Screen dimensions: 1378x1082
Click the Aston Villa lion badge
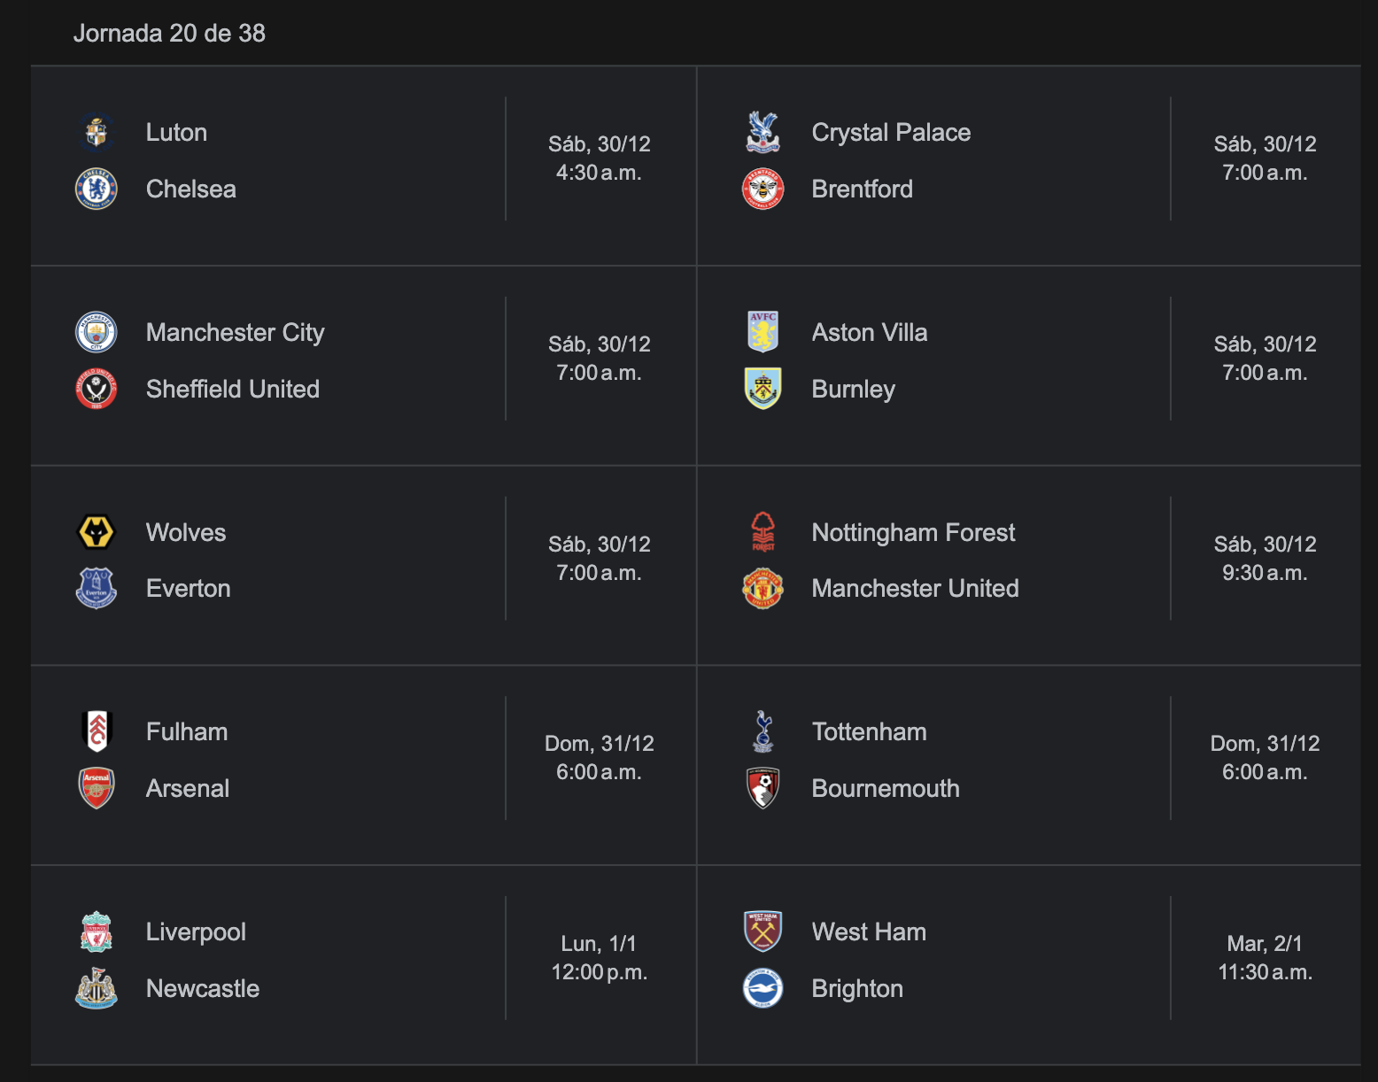click(x=763, y=332)
